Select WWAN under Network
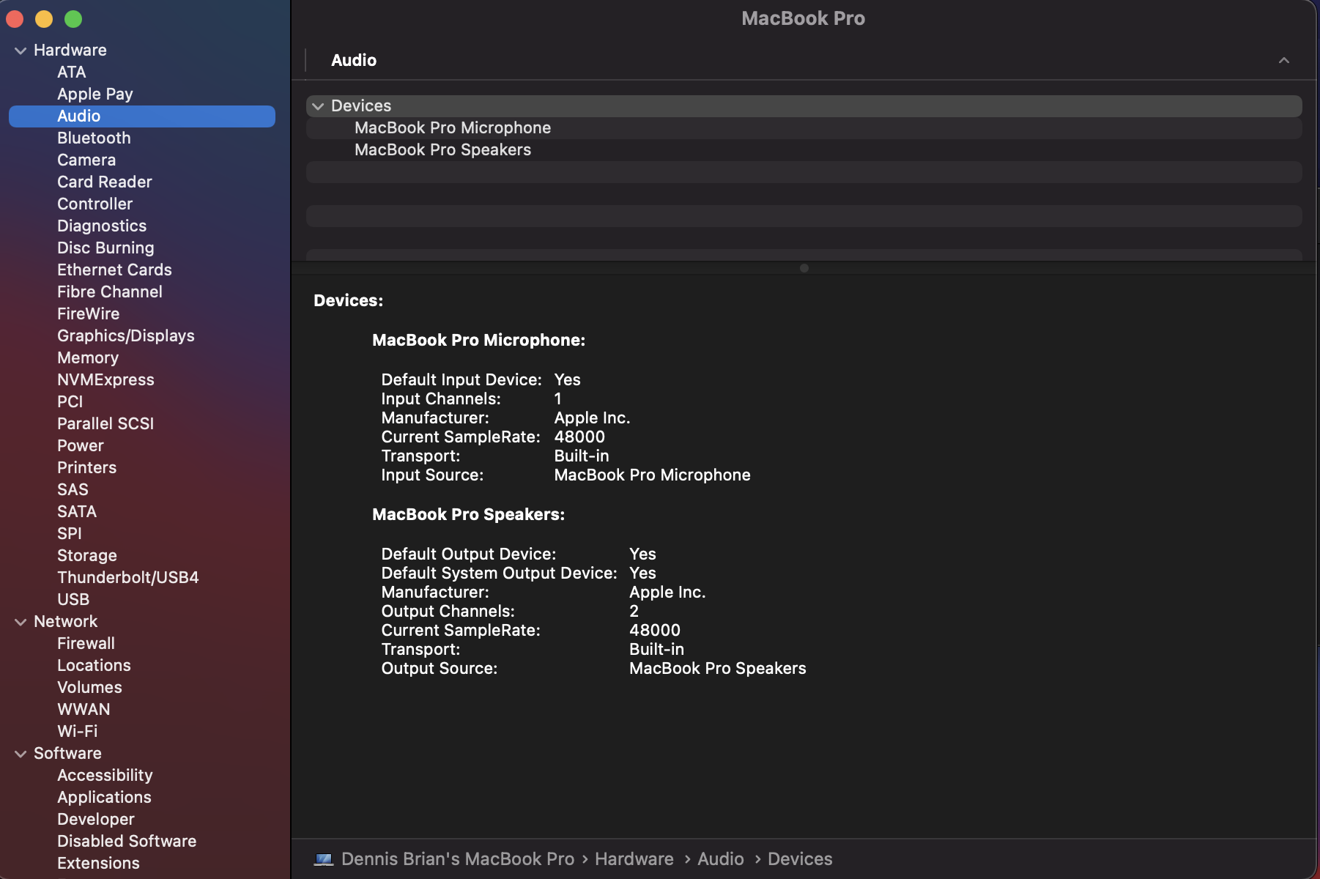Image resolution: width=1320 pixels, height=879 pixels. point(84,709)
